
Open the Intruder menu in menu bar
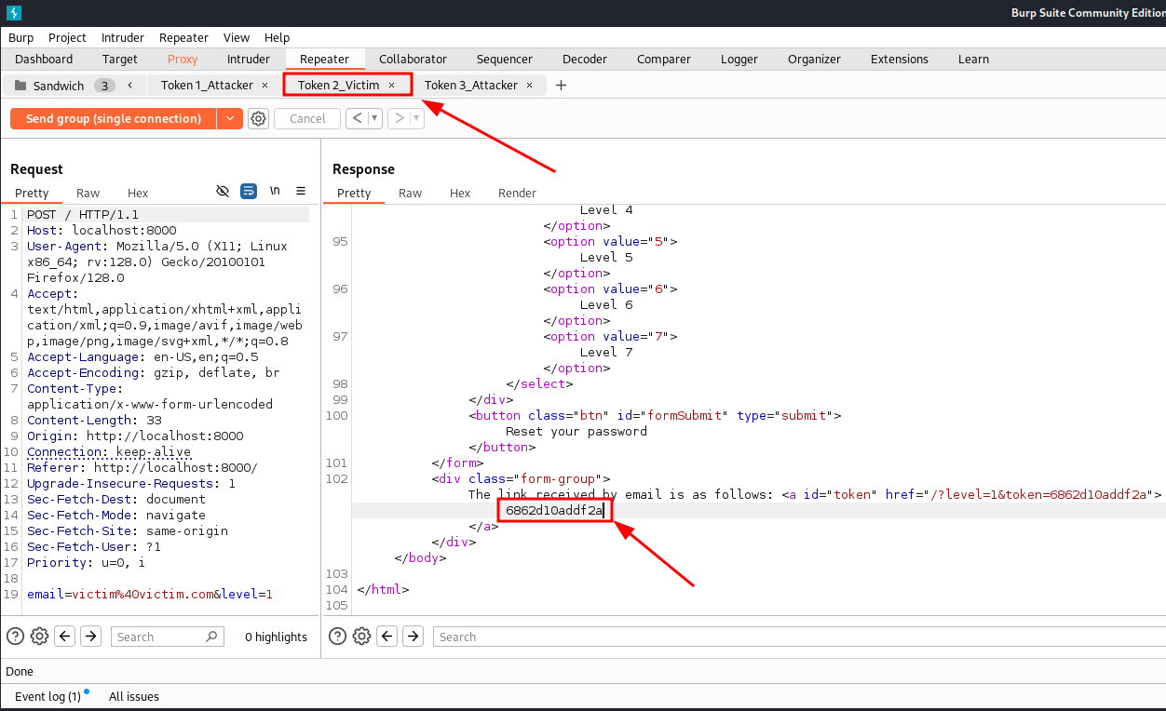click(123, 37)
